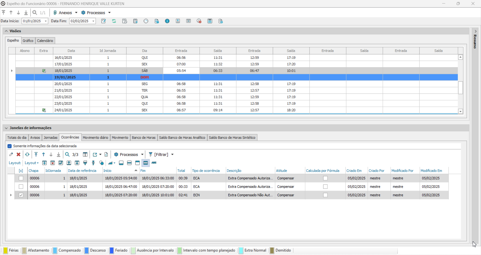This screenshot has height=255, width=481.
Task: Click the Atitude column header
Action: pos(290,170)
